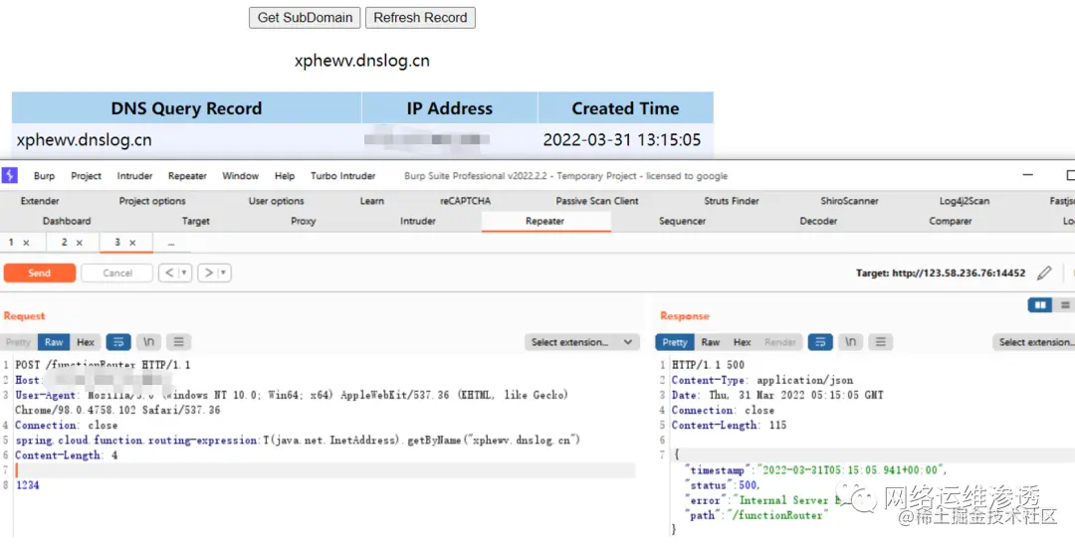Viewport: 1075px width, 544px height.
Task: Select Pretty view in Response pane
Action: click(x=675, y=342)
